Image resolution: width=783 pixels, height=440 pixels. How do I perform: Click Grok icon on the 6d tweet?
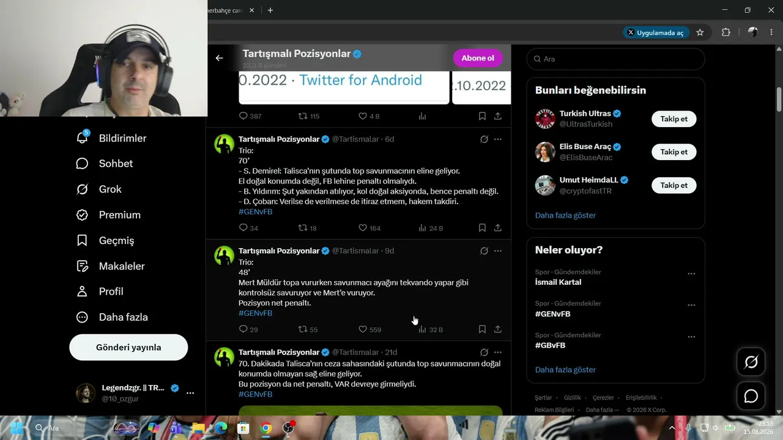point(484,139)
